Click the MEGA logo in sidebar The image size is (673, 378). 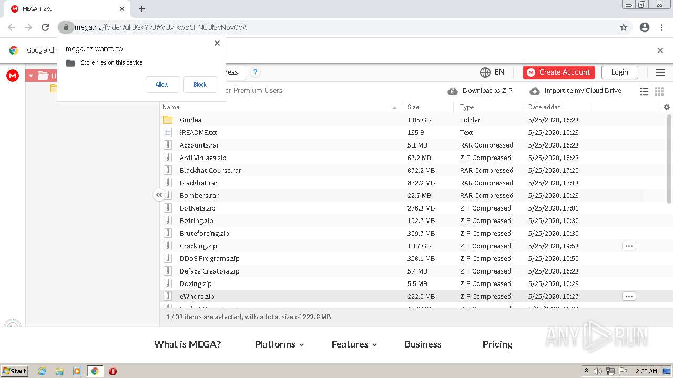click(x=13, y=76)
